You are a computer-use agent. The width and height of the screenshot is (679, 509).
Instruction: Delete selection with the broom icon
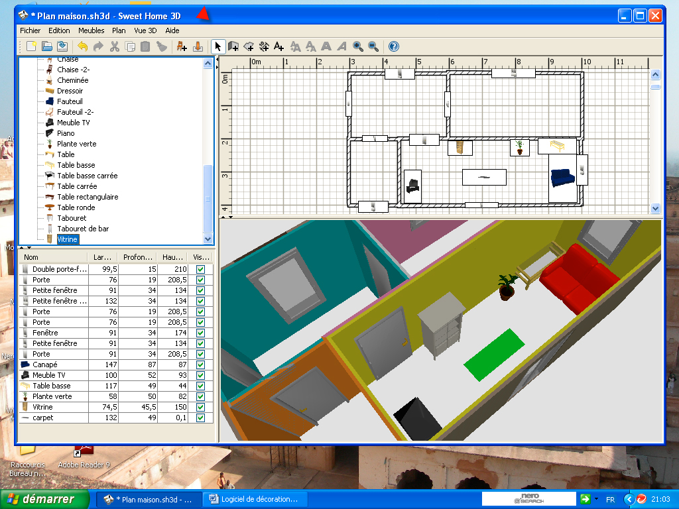162,46
